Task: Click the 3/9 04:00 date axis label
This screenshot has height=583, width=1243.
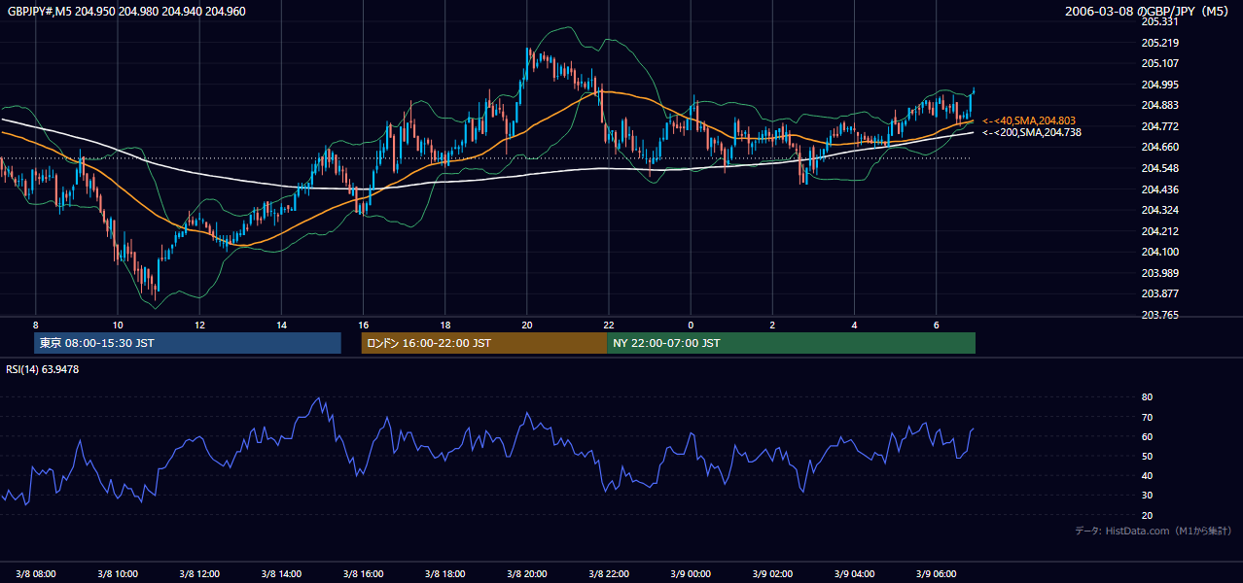Action: 854,573
